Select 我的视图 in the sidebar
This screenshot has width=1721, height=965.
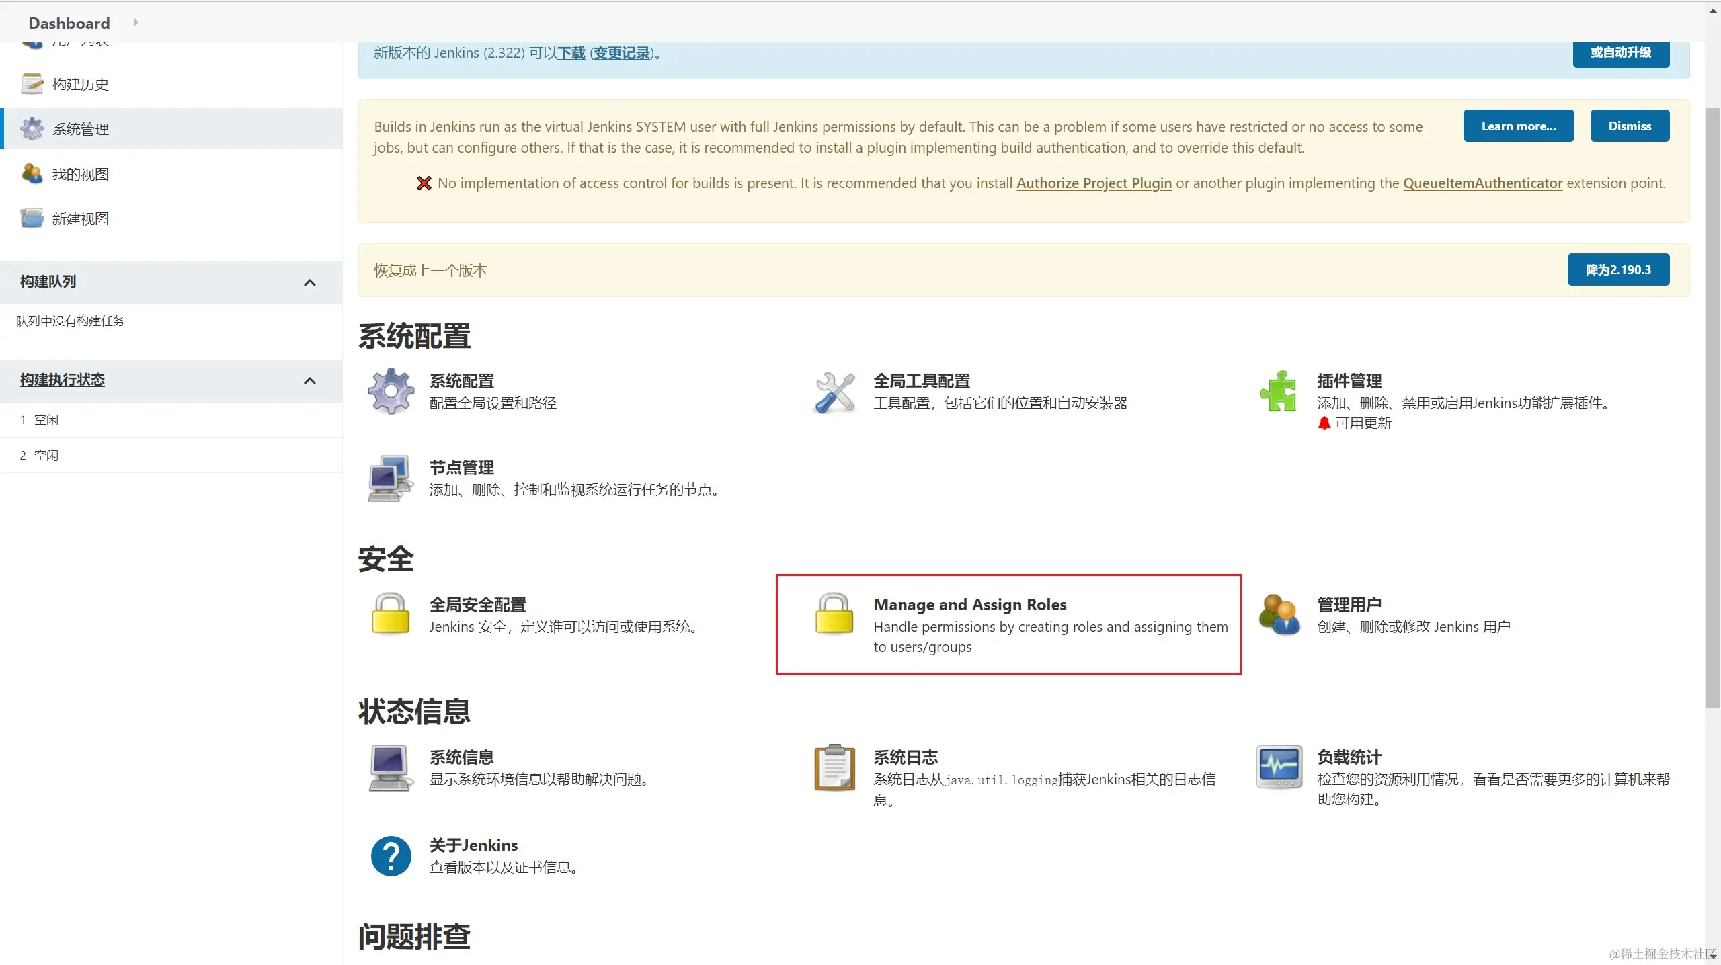(x=81, y=174)
